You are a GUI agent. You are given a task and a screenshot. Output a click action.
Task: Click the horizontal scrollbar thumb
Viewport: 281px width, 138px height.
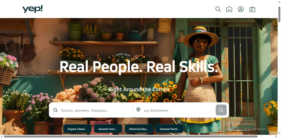click(x=131, y=136)
